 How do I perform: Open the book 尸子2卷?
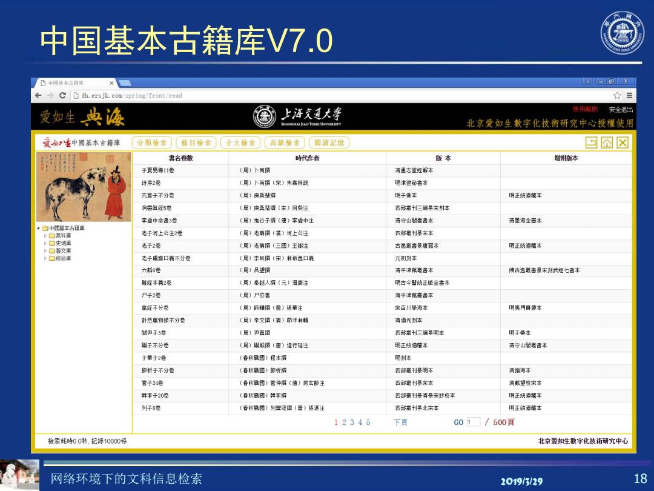click(151, 295)
